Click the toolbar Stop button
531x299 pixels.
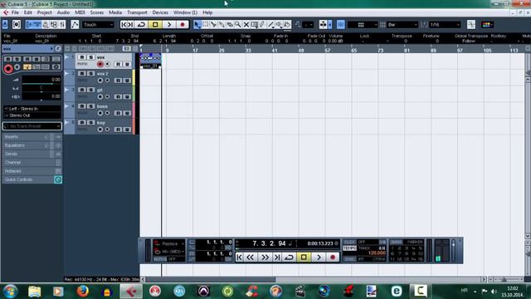pos(155,24)
